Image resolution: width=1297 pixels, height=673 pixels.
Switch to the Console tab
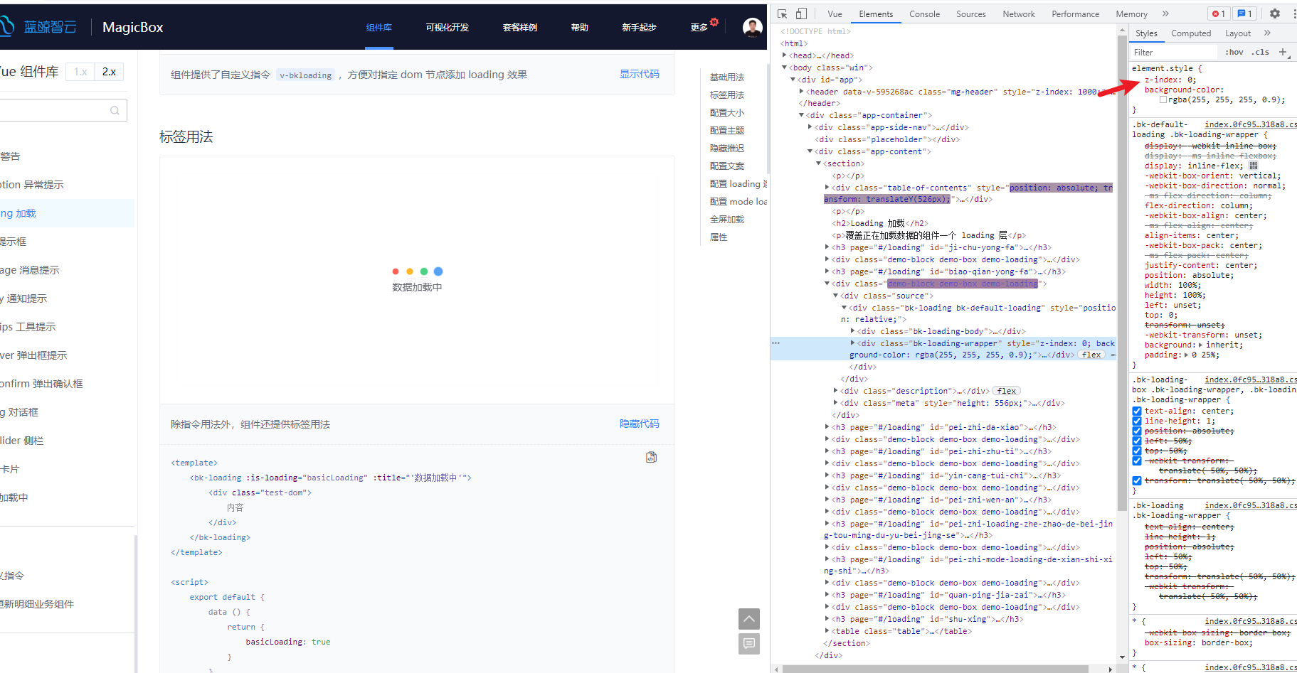[924, 14]
